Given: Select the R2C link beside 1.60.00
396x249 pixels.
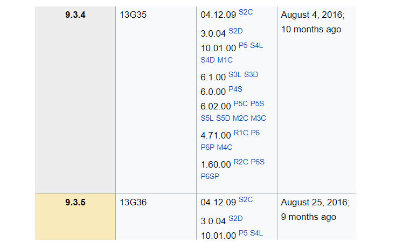Looking at the screenshot, I should click(241, 161).
